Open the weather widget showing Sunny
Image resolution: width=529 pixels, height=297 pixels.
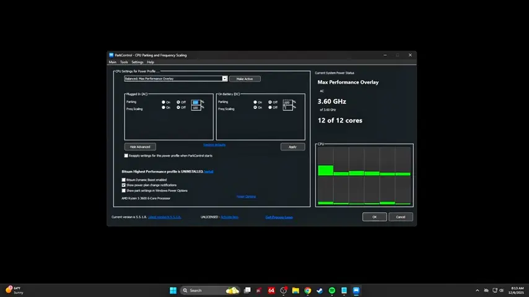tap(14, 290)
